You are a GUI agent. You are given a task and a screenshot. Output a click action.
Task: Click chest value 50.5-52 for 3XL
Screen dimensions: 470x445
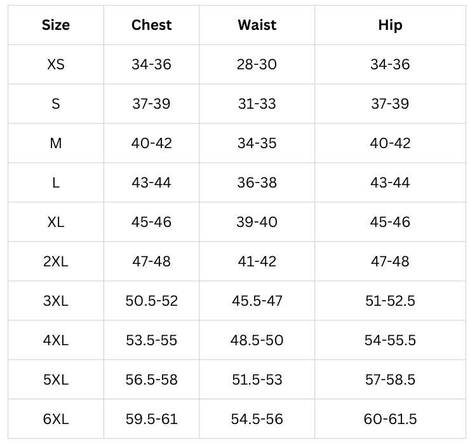coord(152,301)
